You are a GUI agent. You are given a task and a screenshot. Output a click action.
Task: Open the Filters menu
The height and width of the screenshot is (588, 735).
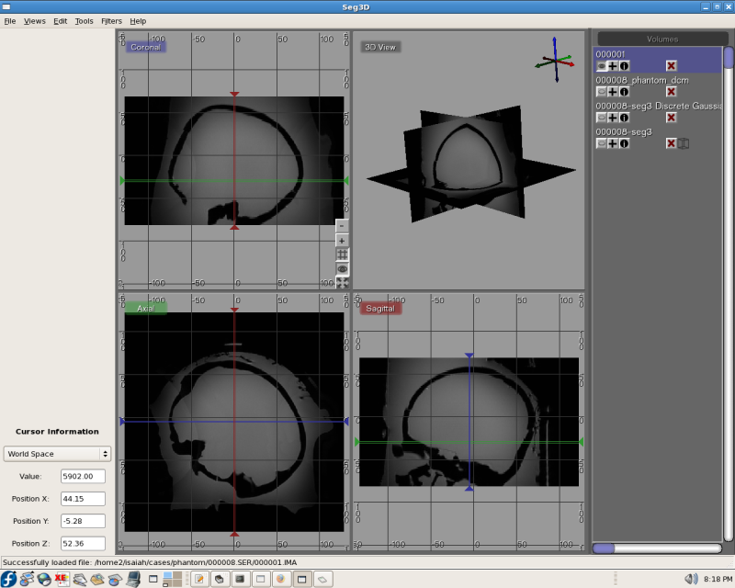[111, 20]
